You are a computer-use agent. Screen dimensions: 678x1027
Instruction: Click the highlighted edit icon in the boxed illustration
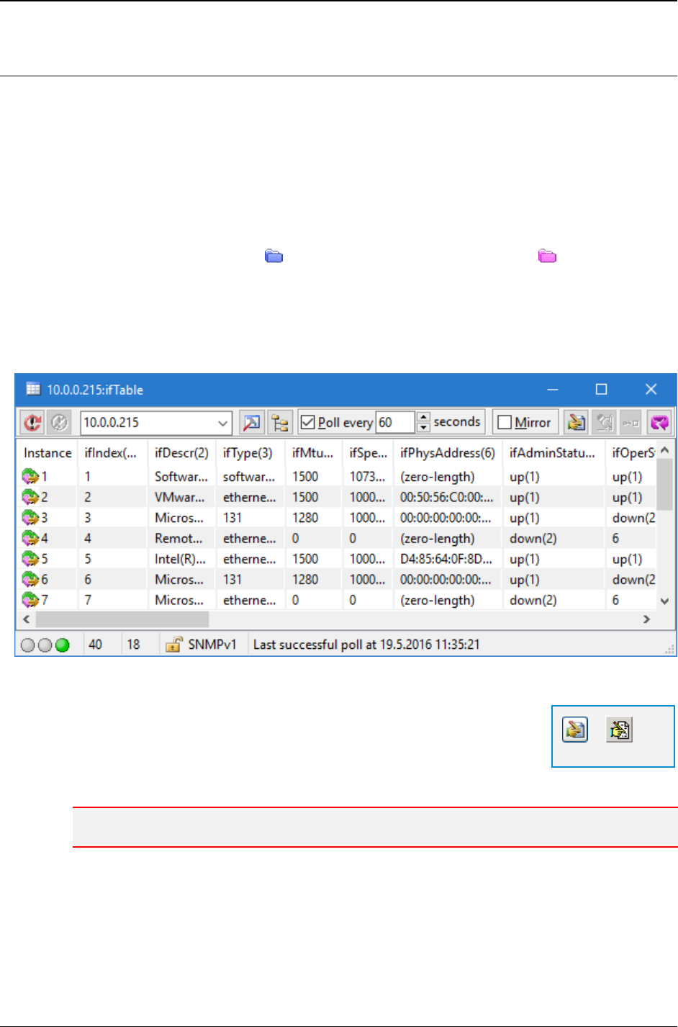[575, 730]
